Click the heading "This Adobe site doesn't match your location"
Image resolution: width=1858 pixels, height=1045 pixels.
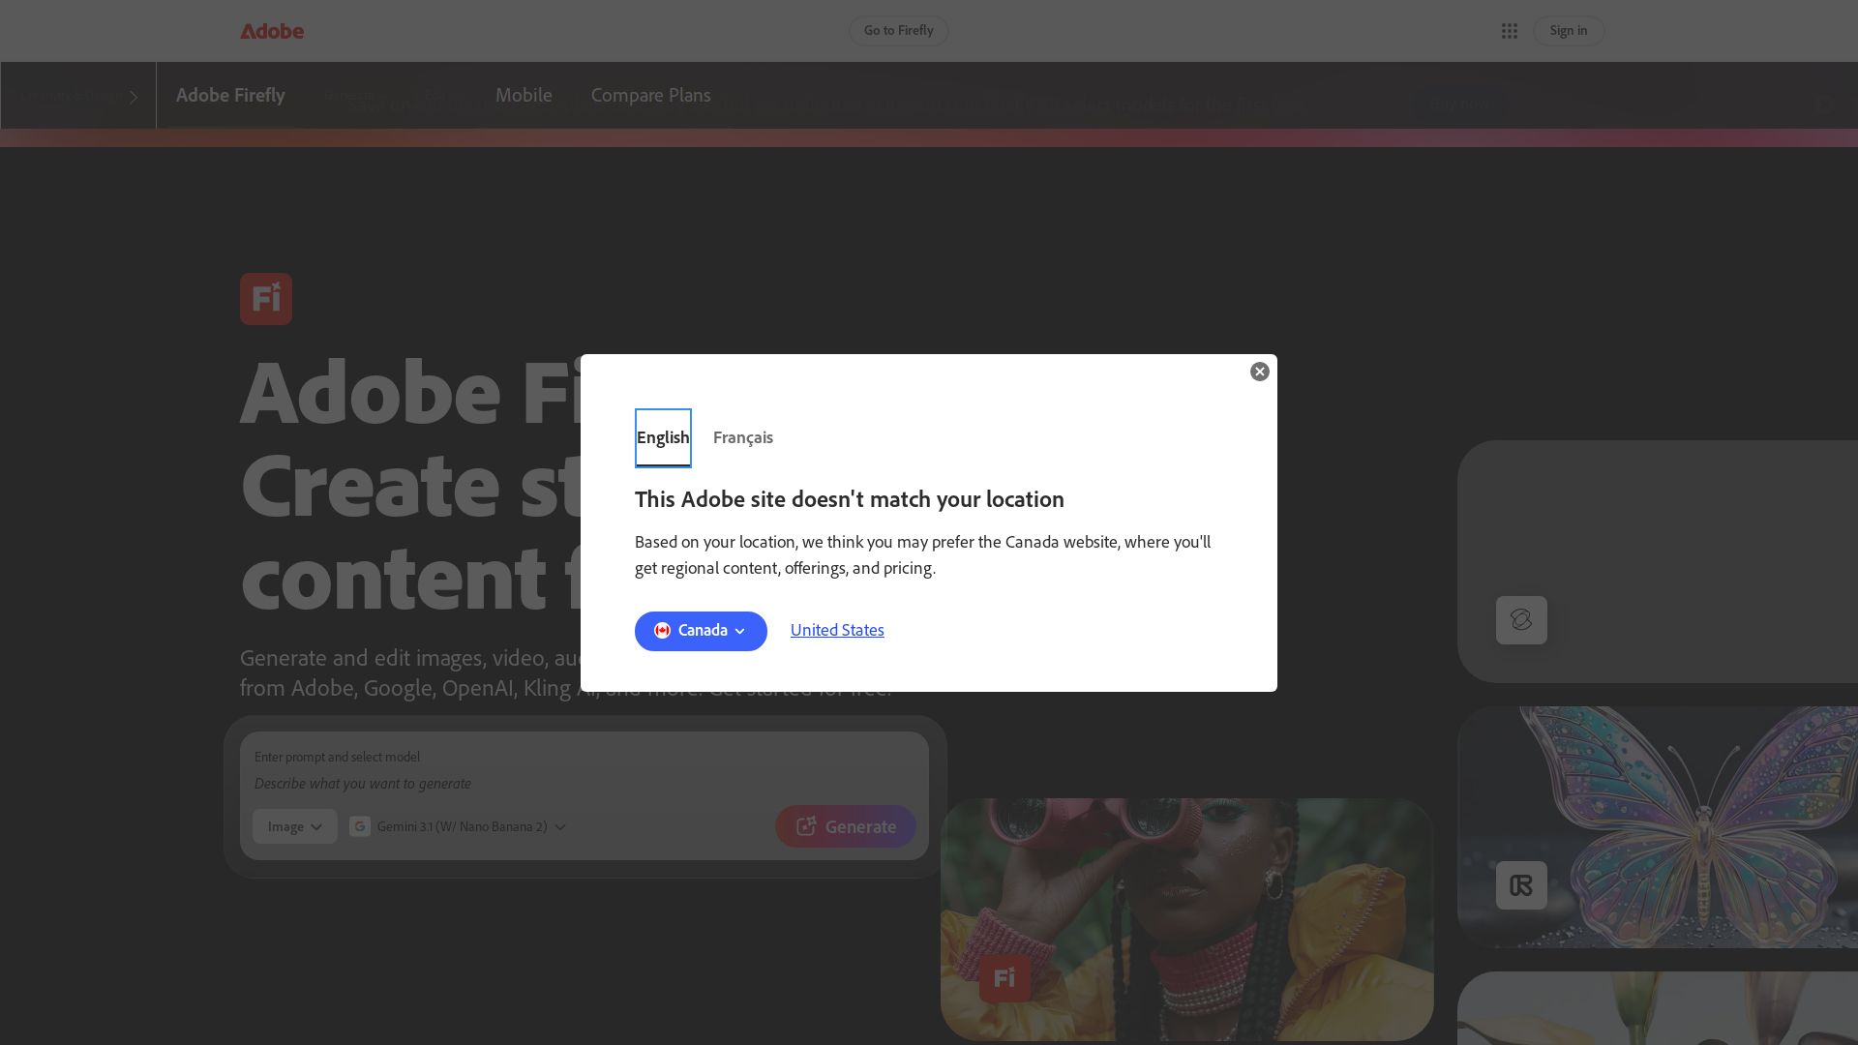pyautogui.click(x=850, y=499)
